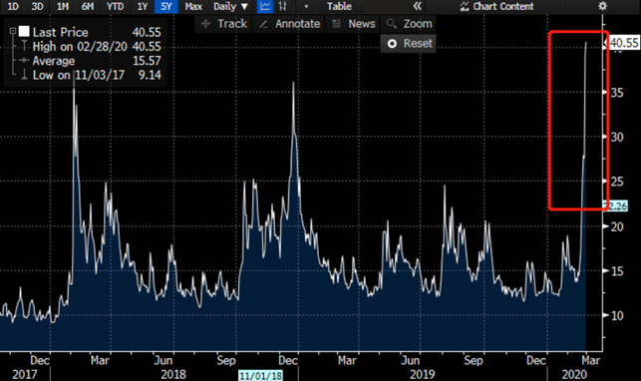Open the Daily periodicity dropdown

tap(230, 7)
